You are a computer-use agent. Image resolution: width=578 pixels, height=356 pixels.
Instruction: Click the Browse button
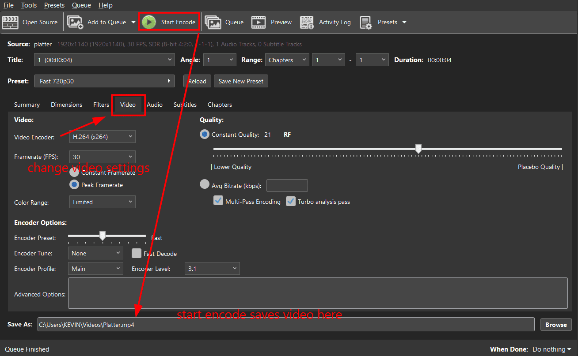(556, 325)
